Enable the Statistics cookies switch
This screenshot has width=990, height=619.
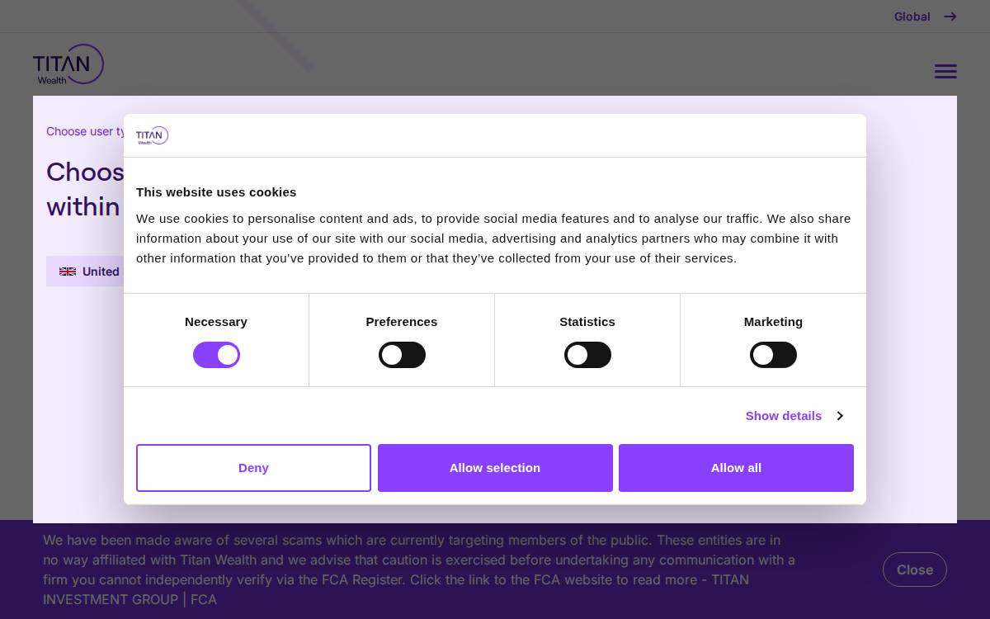pos(587,355)
